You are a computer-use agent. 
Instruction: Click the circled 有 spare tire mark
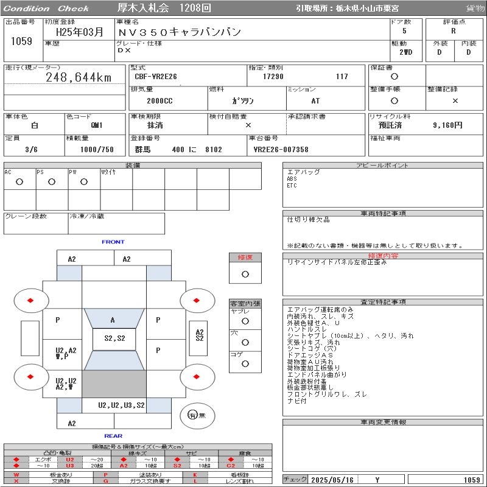pos(192,415)
